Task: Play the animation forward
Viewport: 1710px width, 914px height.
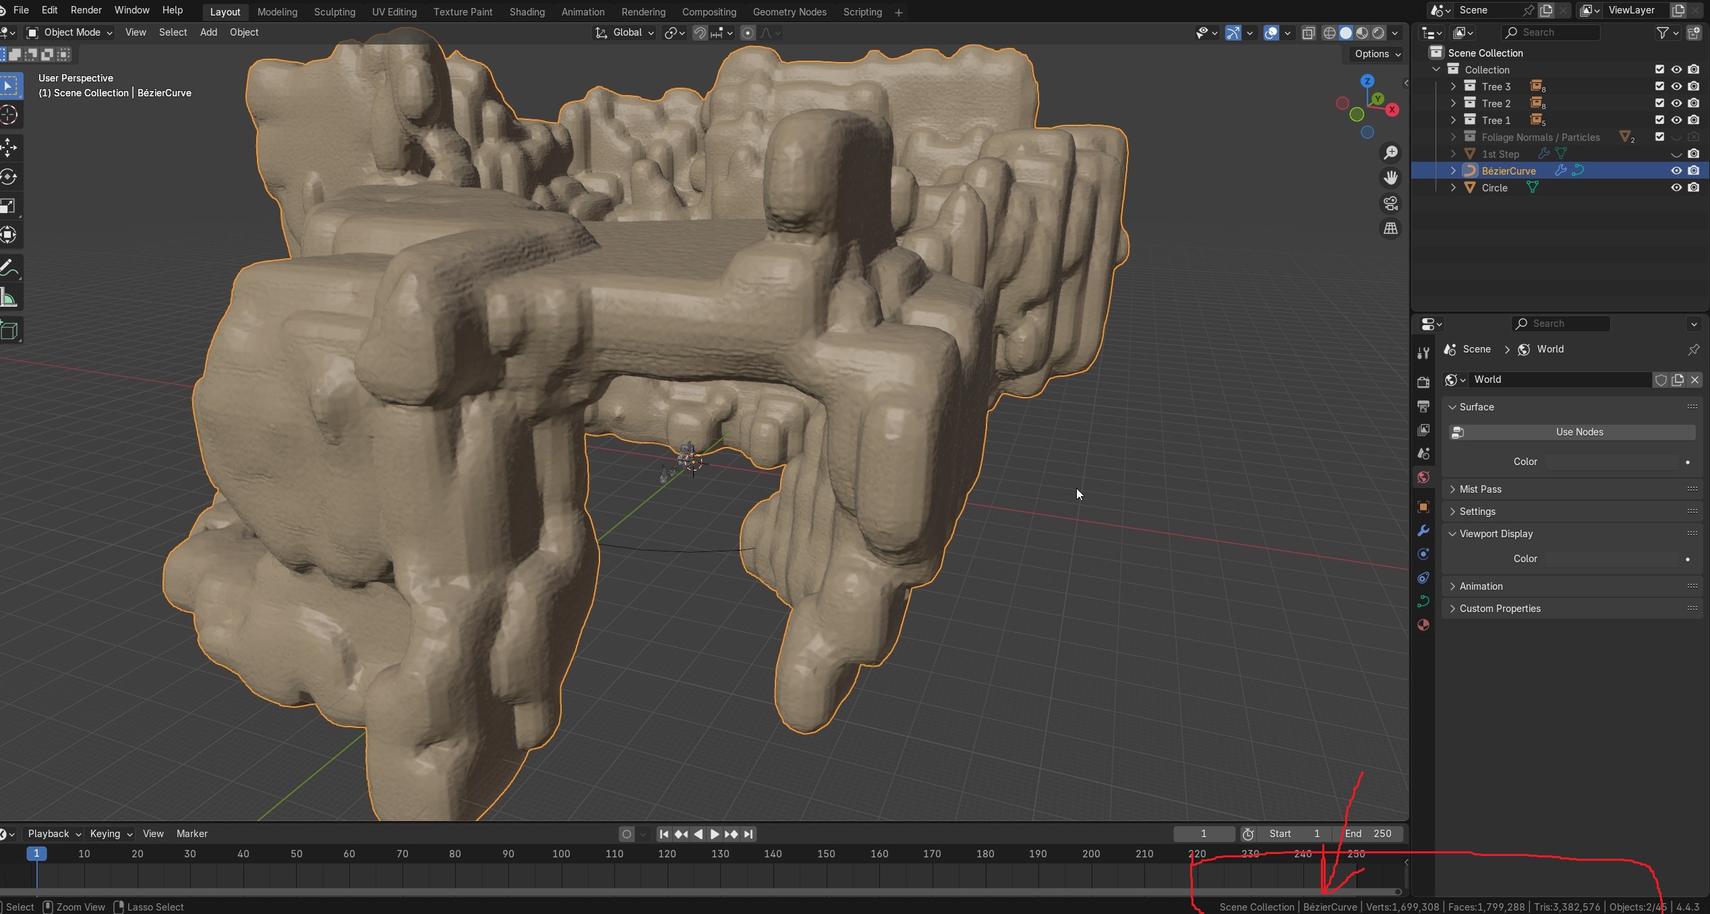Action: (714, 834)
